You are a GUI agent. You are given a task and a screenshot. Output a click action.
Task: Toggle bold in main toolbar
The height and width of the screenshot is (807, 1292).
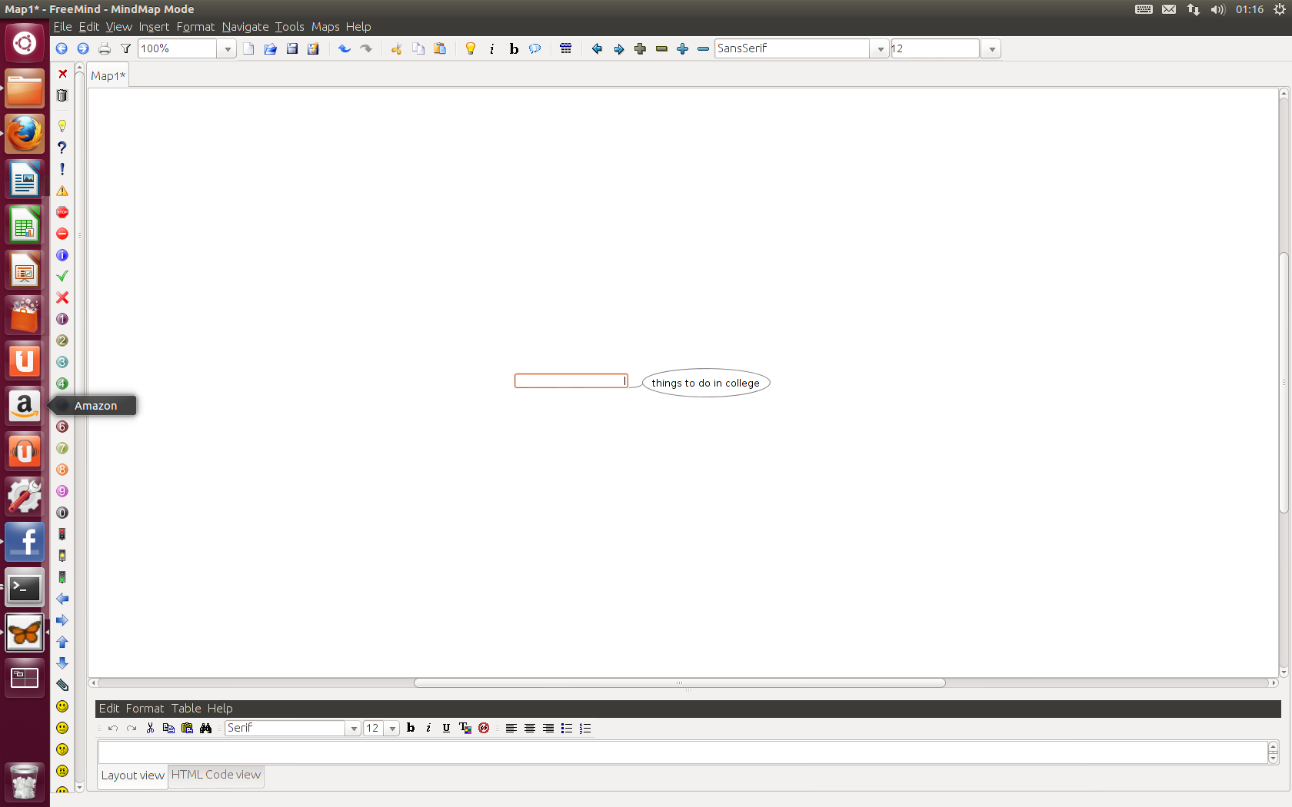(x=514, y=48)
